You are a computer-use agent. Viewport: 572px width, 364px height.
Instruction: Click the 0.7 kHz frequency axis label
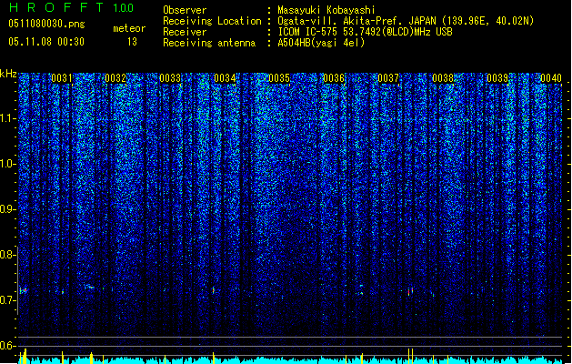8,300
